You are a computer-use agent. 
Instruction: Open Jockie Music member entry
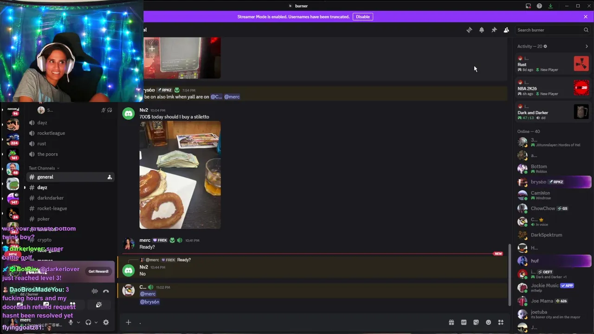click(x=553, y=288)
